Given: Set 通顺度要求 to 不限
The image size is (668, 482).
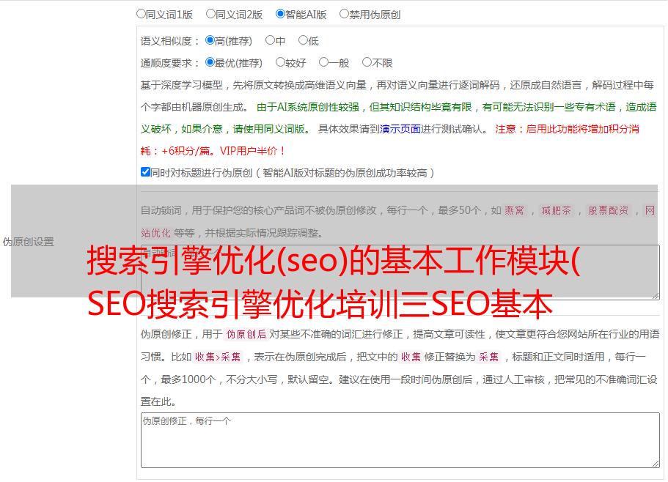Looking at the screenshot, I should [367, 62].
